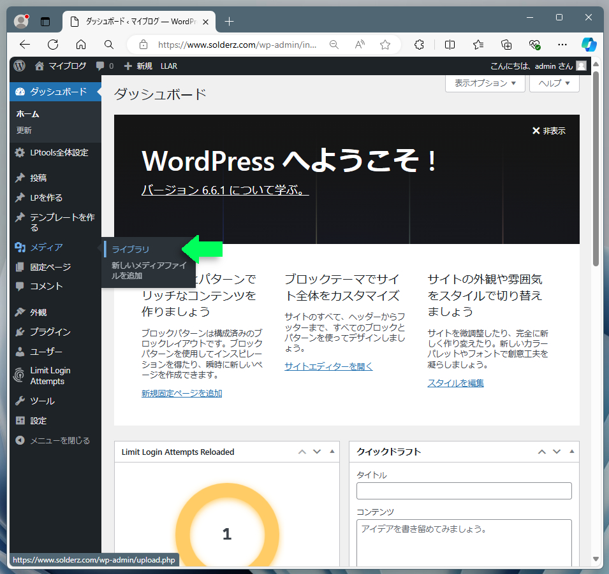The image size is (609, 574).
Task: Expand 表示オプション screen options
Action: point(485,83)
